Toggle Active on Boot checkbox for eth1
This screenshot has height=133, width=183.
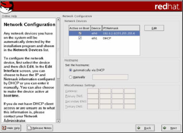pyautogui.click(x=80, y=38)
